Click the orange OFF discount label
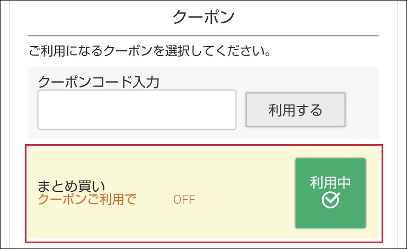This screenshot has height=249, width=407. pos(184,200)
